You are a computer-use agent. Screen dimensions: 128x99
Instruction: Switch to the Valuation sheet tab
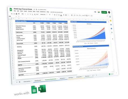[x=63, y=78]
